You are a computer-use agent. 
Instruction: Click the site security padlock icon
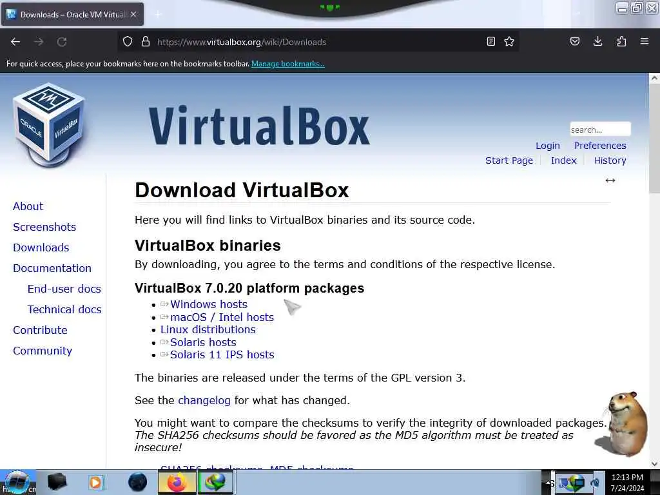(146, 41)
